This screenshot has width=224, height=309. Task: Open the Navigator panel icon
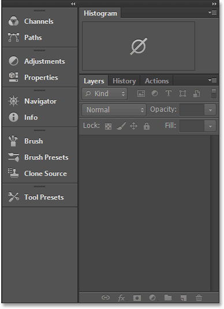coord(13,101)
